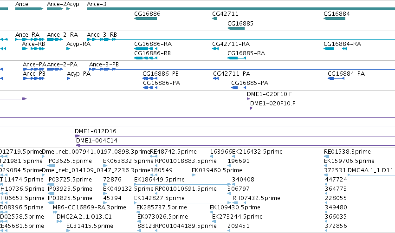Open the EK073026.5prime EST label
Screen dimensions: 395x233
coord(162,217)
